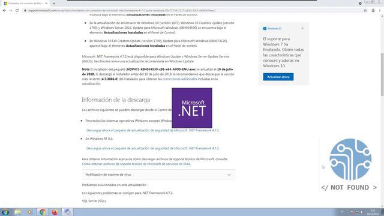This screenshot has width=384, height=216.
Task: Open Firefox from the taskbar
Action: tap(55, 212)
